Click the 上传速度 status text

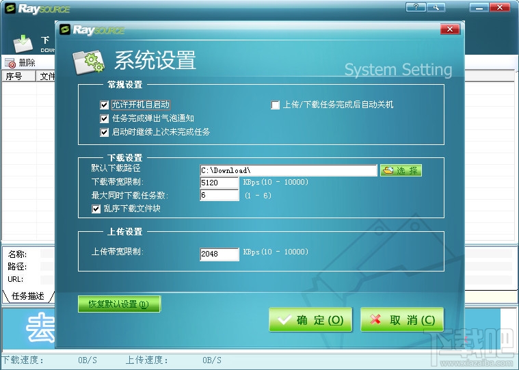[147, 360]
